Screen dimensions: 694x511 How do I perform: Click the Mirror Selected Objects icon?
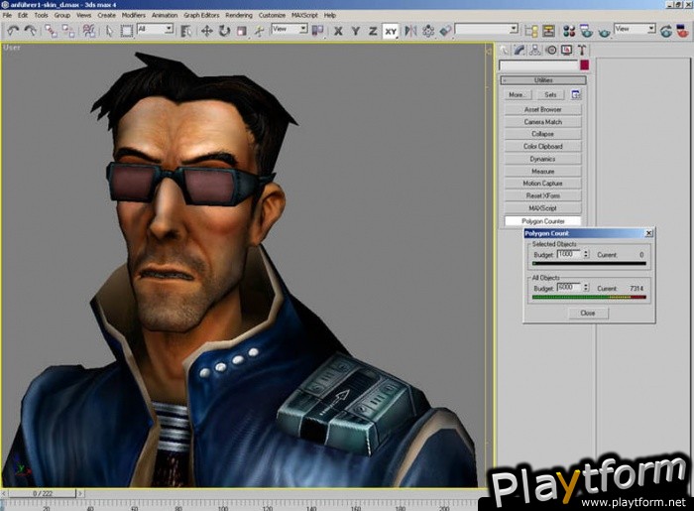point(410,31)
